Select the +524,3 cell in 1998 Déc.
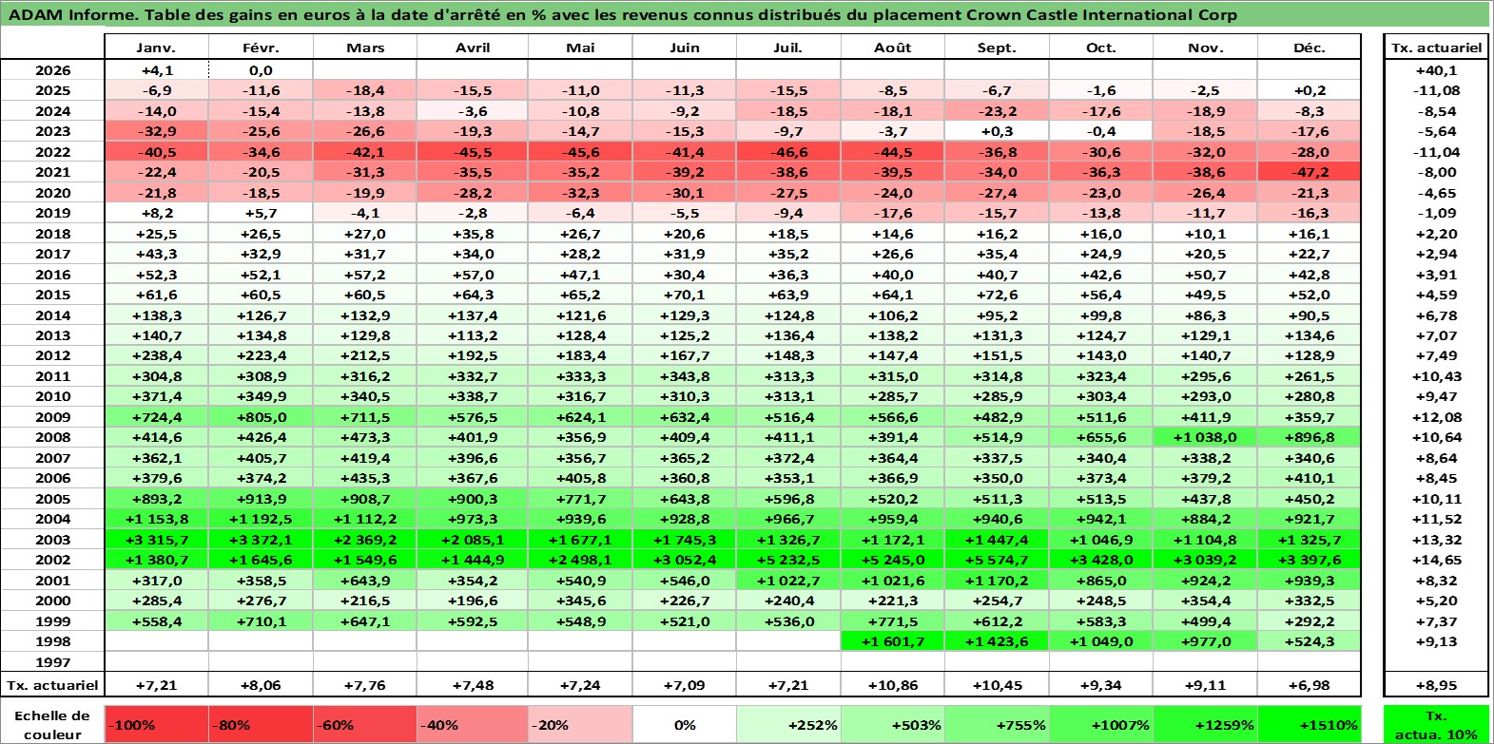 [x=1310, y=641]
